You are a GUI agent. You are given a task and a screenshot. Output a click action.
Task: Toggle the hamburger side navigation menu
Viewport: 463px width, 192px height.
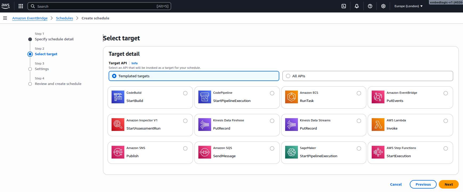(x=5, y=18)
